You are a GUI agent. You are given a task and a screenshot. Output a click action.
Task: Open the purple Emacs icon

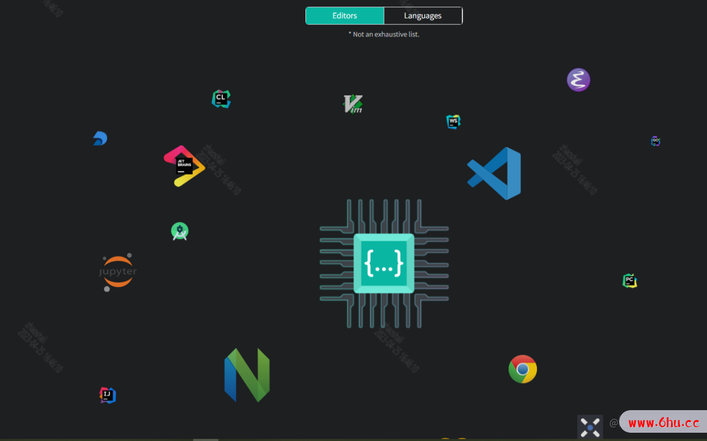578,80
